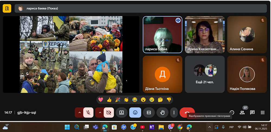The width and height of the screenshot is (271, 132).
Task: Open the more options three-dot menu
Action: [x=174, y=112]
